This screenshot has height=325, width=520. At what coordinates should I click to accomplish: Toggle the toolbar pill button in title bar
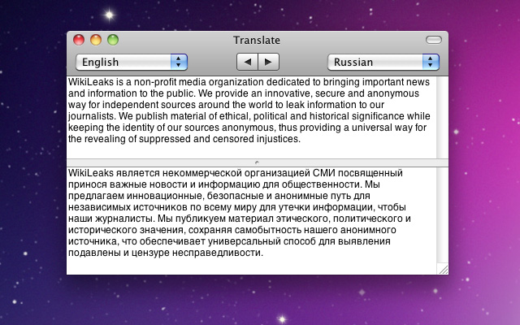click(x=433, y=40)
